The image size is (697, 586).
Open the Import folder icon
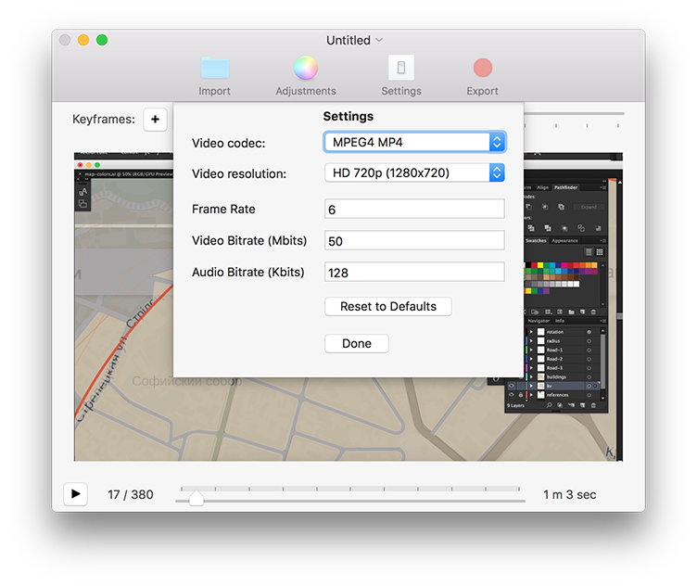(215, 68)
